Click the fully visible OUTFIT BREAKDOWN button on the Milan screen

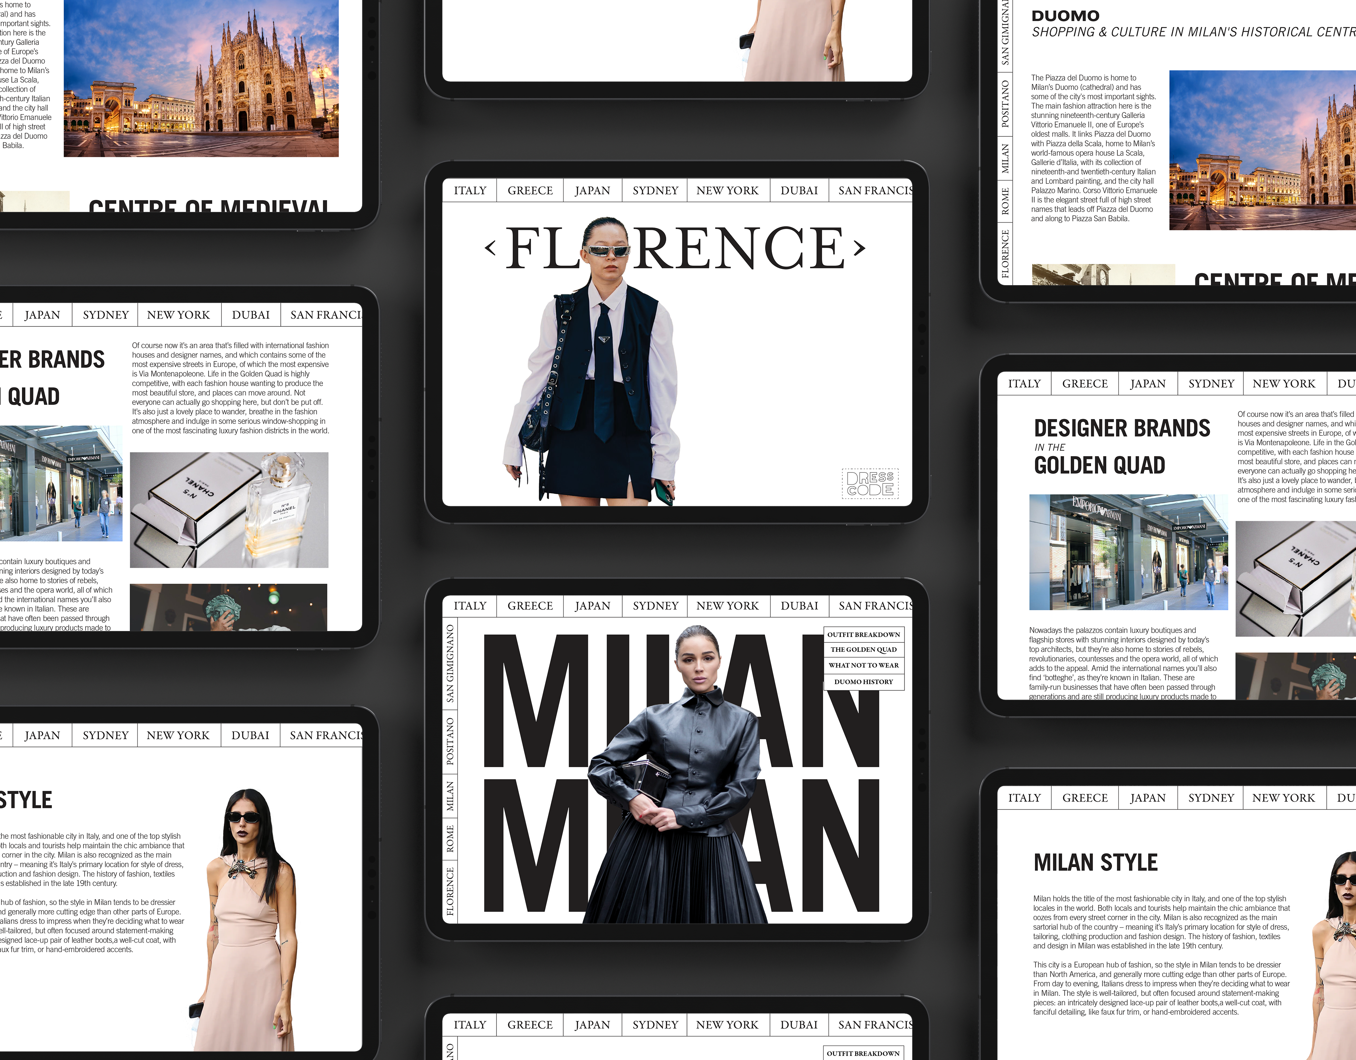864,634
